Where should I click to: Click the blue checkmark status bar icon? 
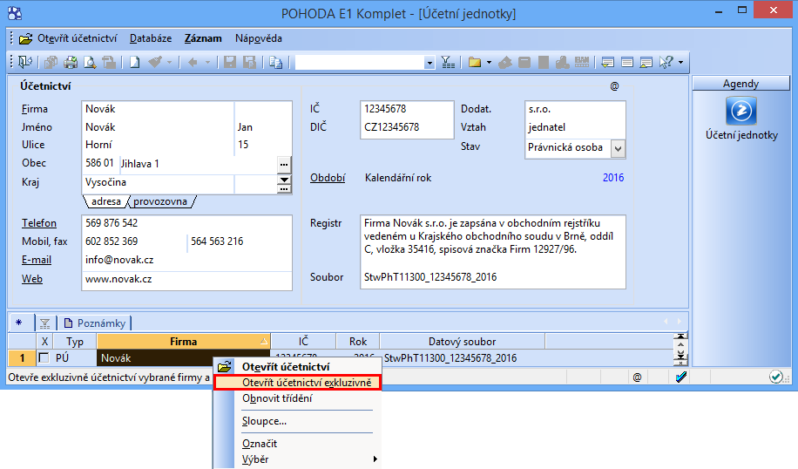pyautogui.click(x=681, y=377)
